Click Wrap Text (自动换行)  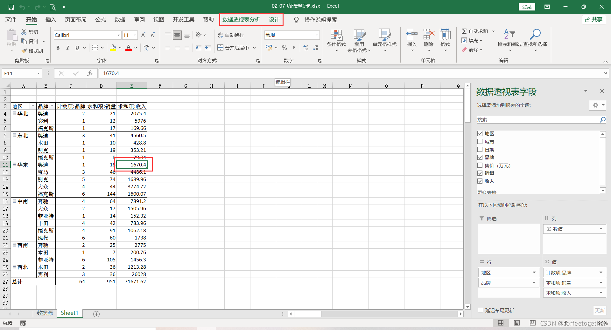tap(231, 35)
